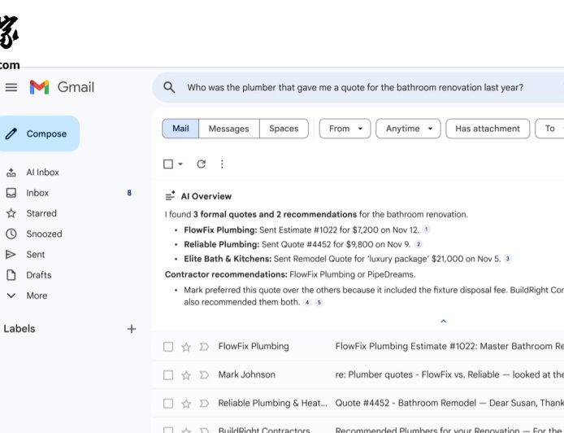Open citation 2 for Reliable Plumbing
The width and height of the screenshot is (564, 433).
pyautogui.click(x=419, y=244)
